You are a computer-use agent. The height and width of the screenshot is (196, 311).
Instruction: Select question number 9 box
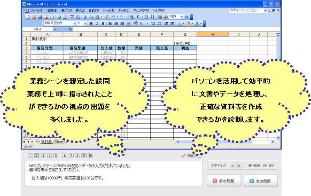(x=84, y=155)
